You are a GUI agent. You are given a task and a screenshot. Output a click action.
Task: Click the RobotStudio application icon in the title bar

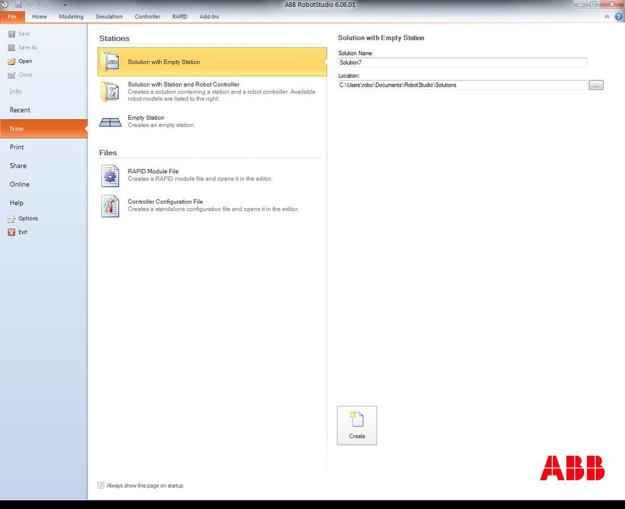coord(5,4)
